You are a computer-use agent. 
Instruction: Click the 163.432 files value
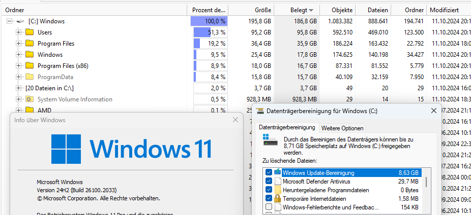tap(378, 44)
